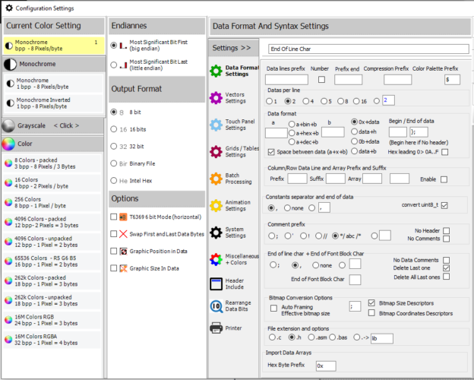Open Rearrange Data Bits icon

215,306
